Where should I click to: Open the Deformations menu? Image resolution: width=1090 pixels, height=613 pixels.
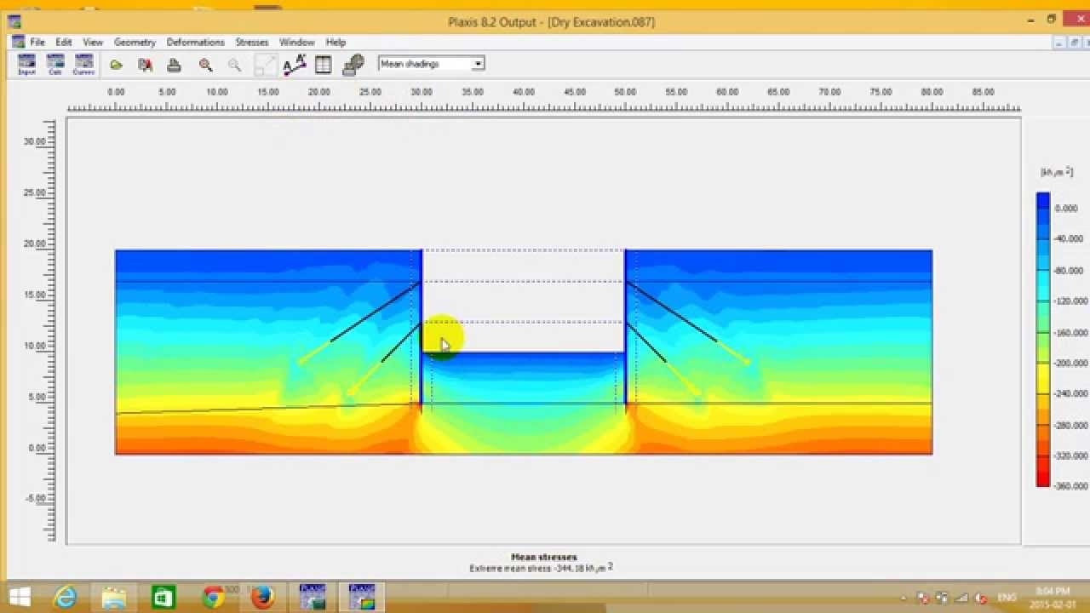(x=195, y=42)
